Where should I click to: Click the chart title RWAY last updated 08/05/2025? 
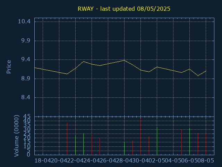pos(124,9)
